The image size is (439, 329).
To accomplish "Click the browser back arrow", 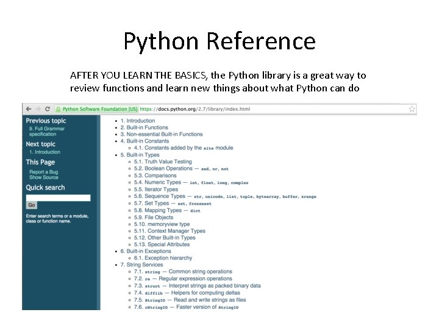I will click(29, 109).
